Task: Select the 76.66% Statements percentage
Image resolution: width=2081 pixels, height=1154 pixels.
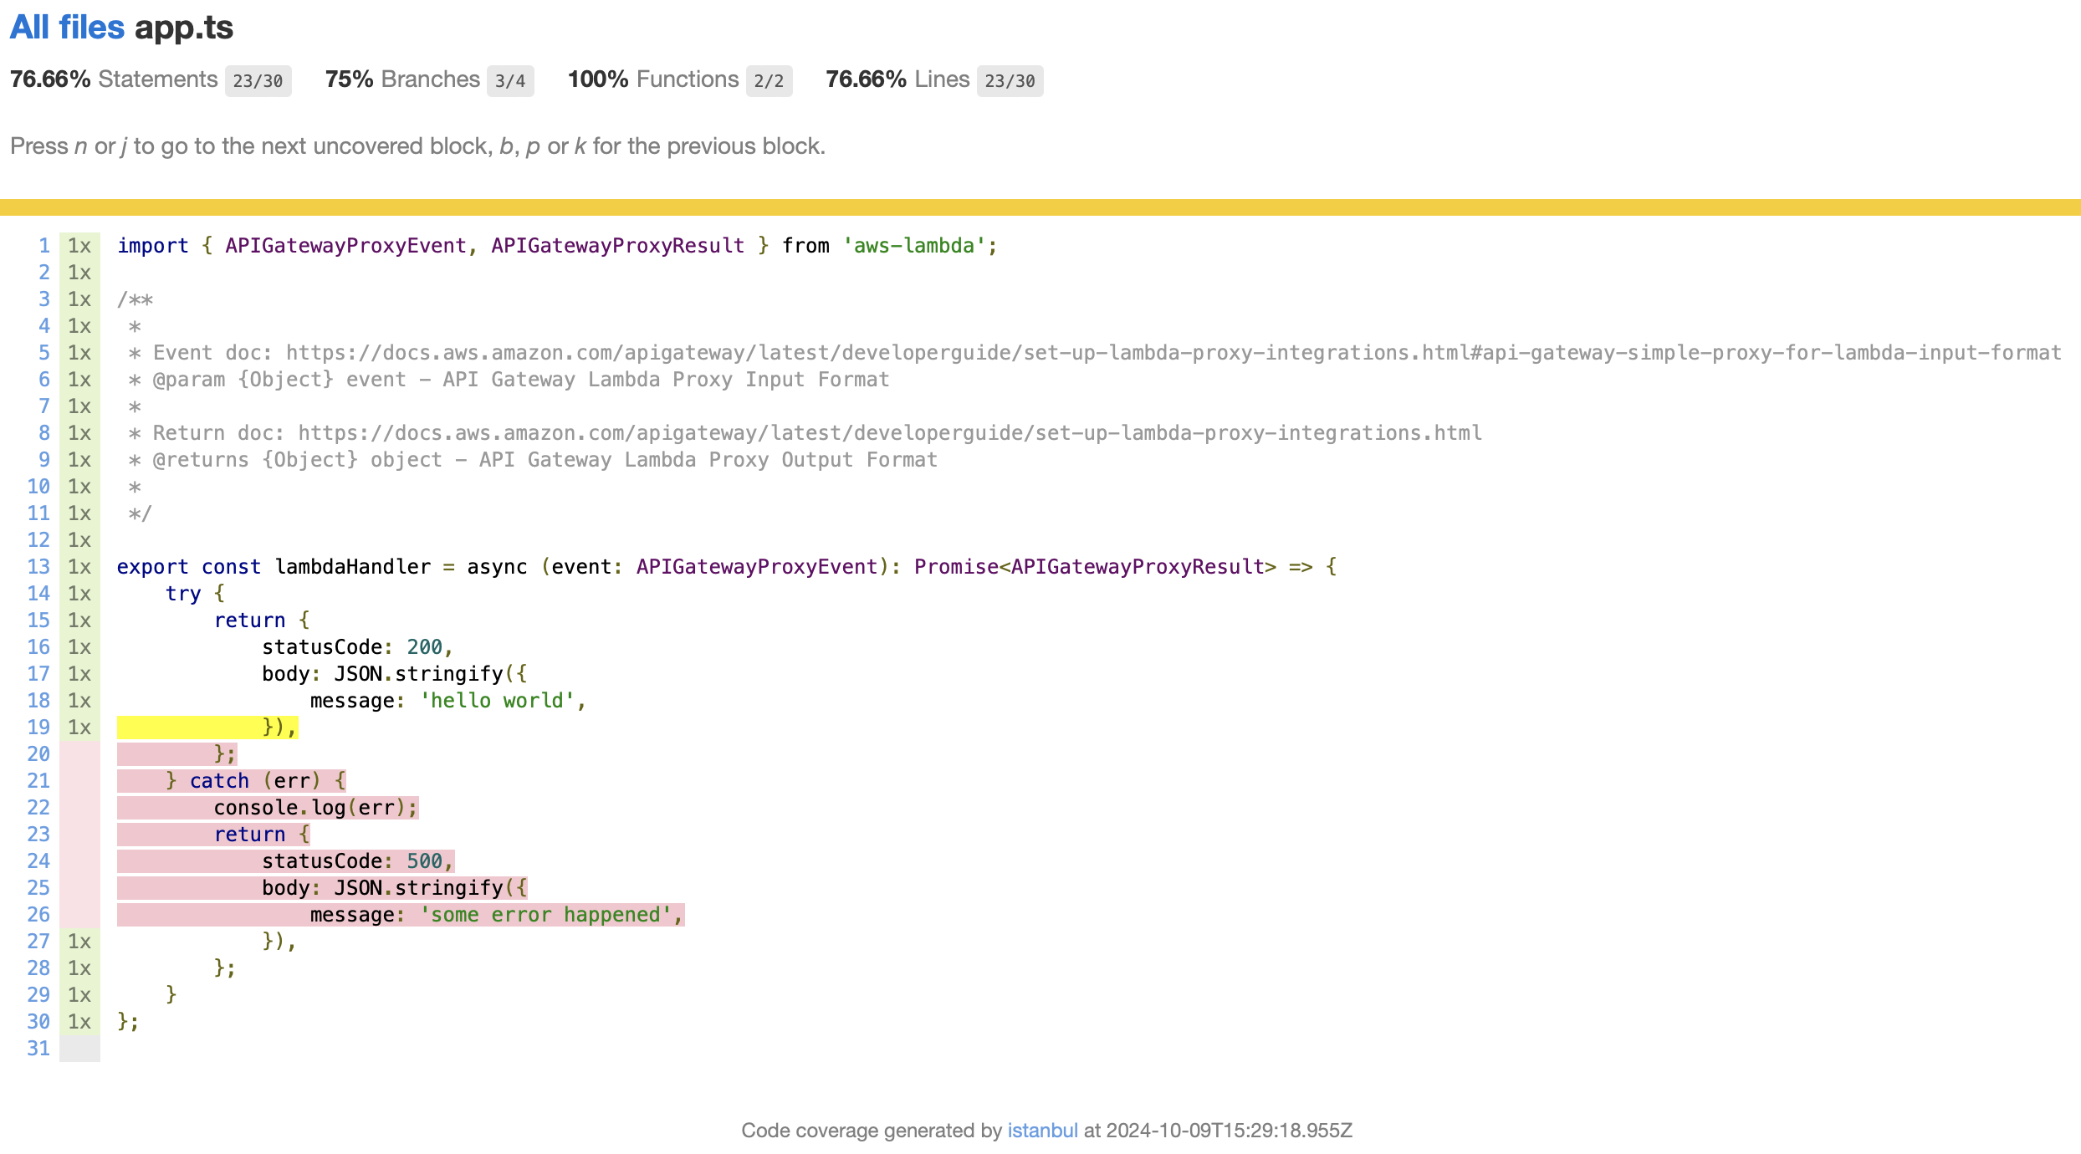Action: coord(50,79)
